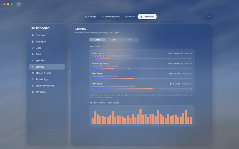Open the Settings tab
239x149 pixels.
[x=91, y=17]
